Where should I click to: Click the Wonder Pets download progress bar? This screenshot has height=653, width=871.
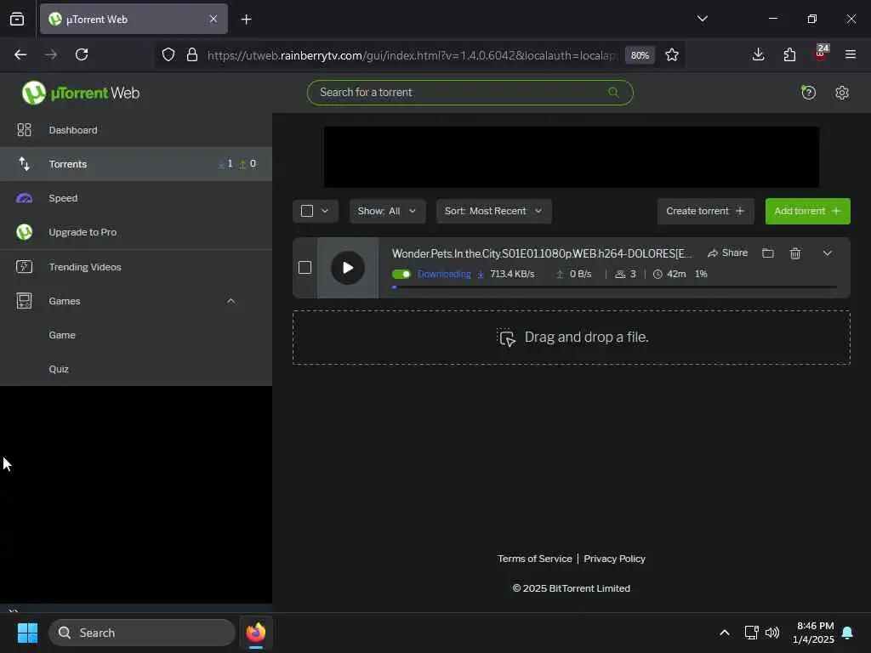click(x=614, y=287)
